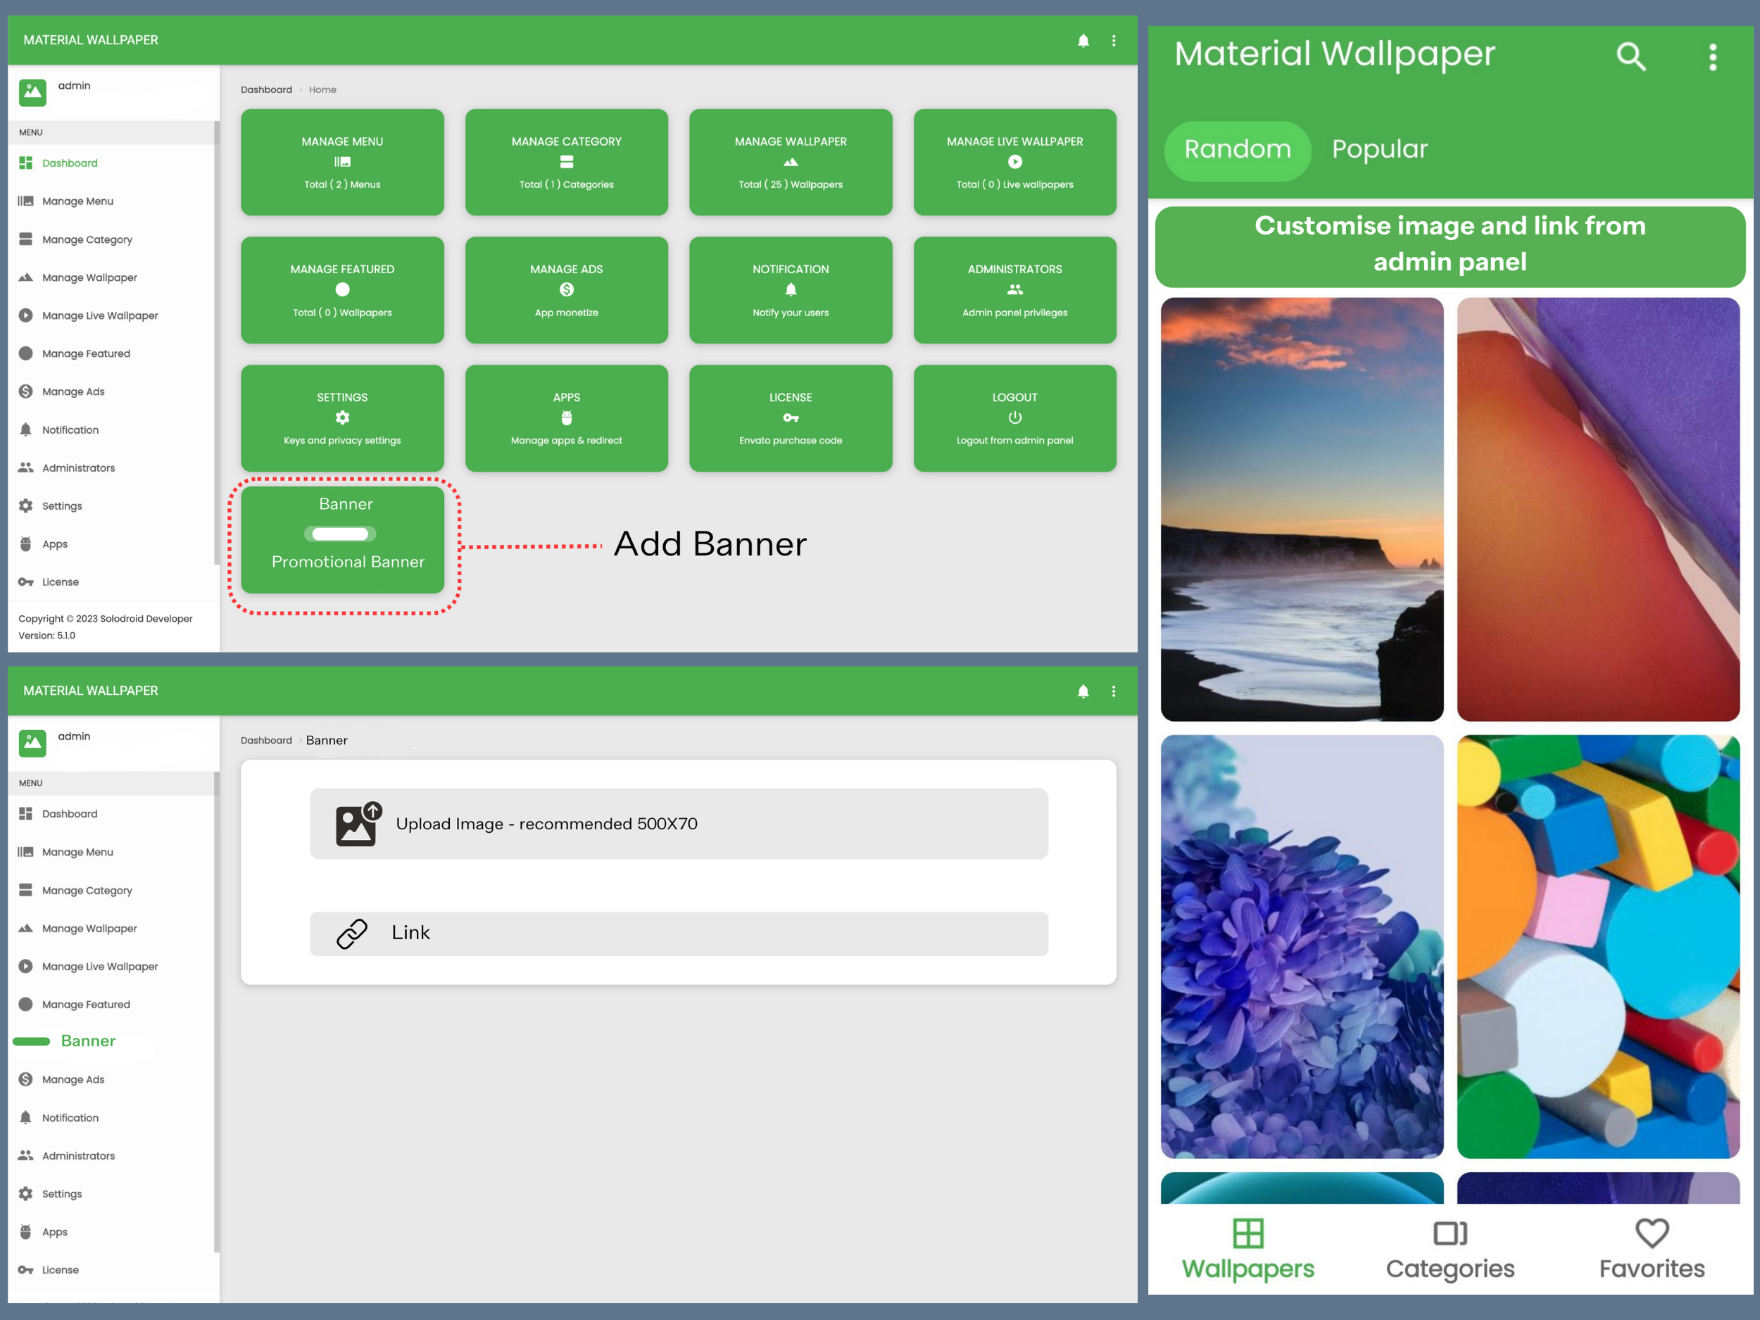Open Settings in the bottom panel sidebar
The image size is (1760, 1320).
tap(111, 1194)
